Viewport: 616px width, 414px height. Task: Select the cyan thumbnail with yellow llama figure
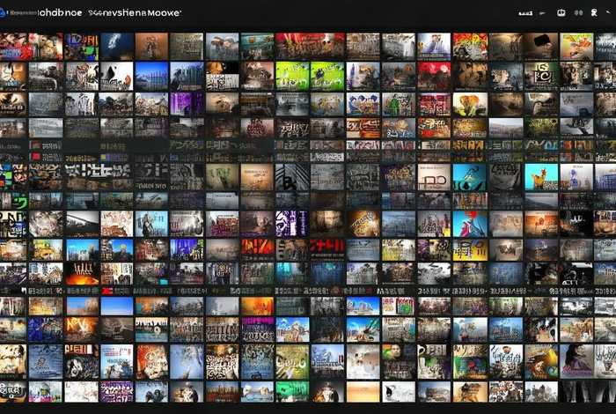pyautogui.click(x=541, y=177)
